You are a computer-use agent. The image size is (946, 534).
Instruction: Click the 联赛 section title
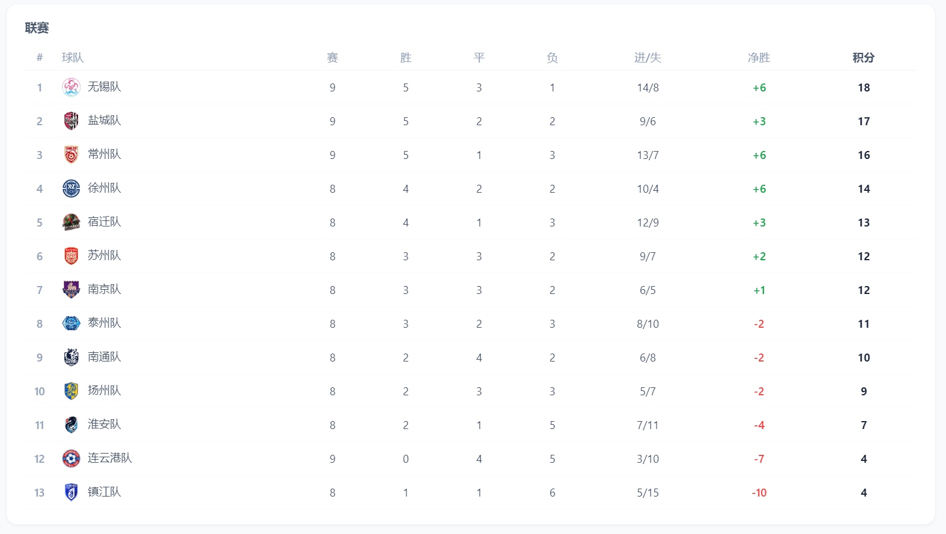[x=37, y=28]
